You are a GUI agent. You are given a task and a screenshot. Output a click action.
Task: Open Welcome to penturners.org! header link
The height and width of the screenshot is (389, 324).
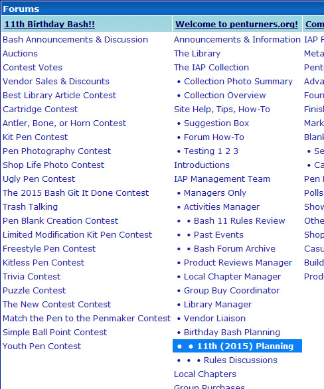(236, 25)
